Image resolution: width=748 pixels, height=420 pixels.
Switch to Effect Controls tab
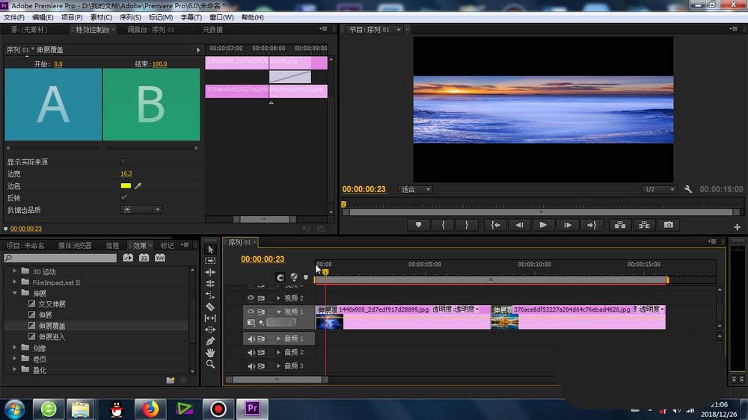[x=93, y=30]
